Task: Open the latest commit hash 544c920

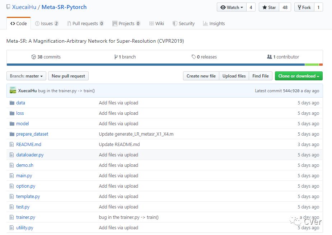Action: pos(291,91)
